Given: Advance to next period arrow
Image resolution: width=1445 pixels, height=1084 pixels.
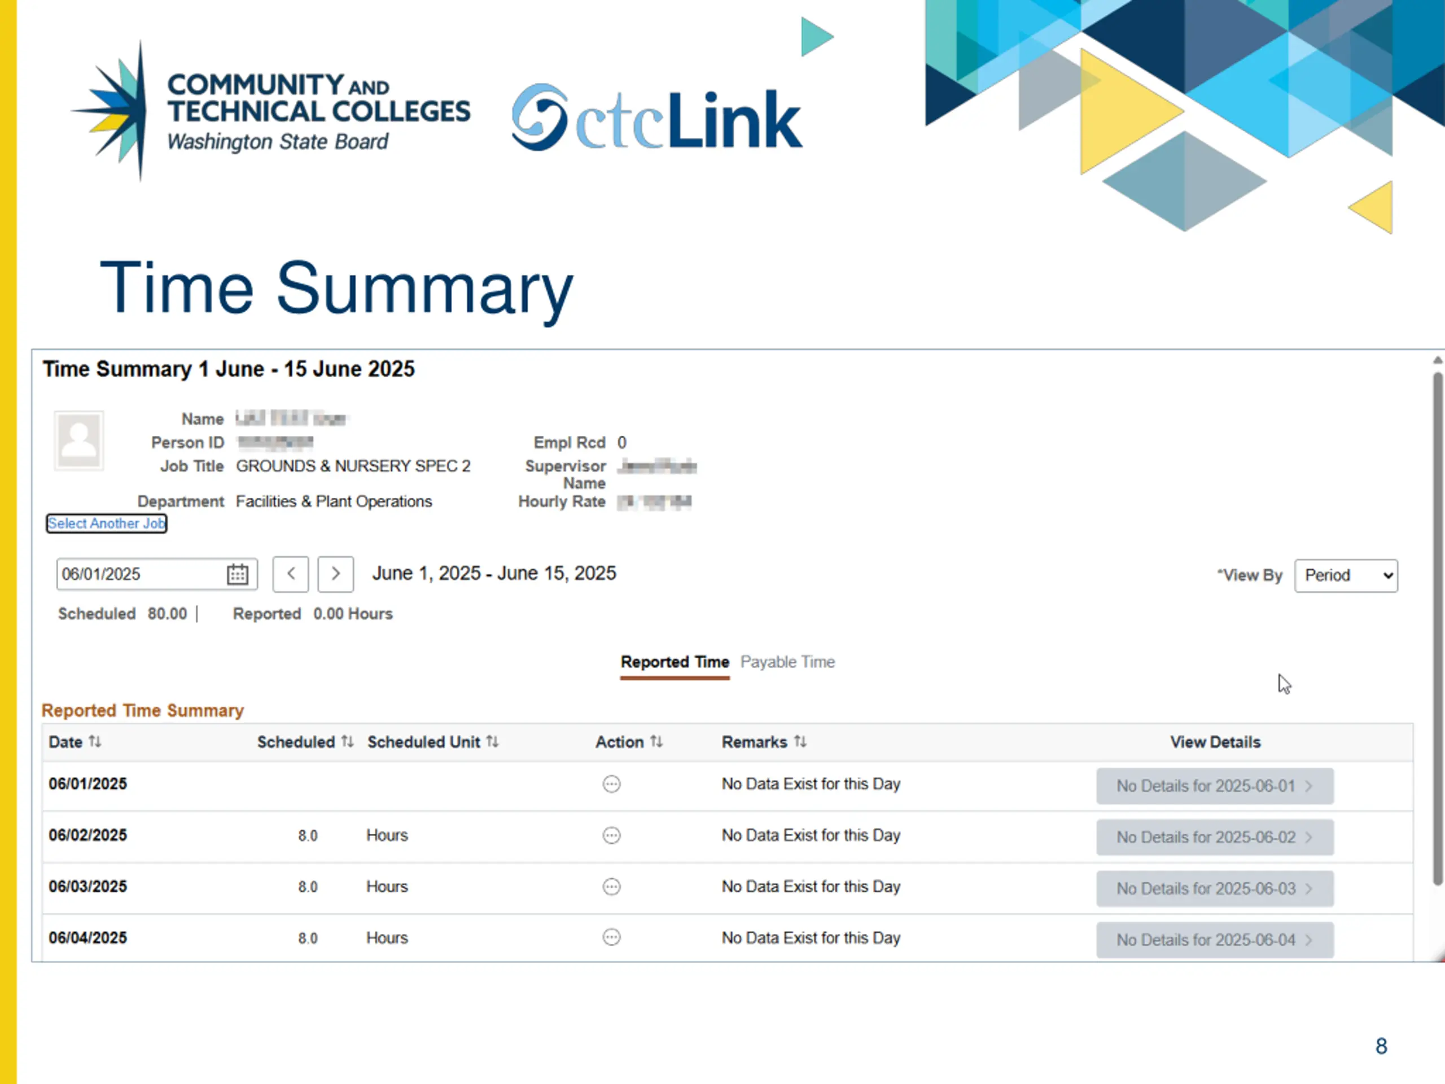Looking at the screenshot, I should click(x=336, y=574).
